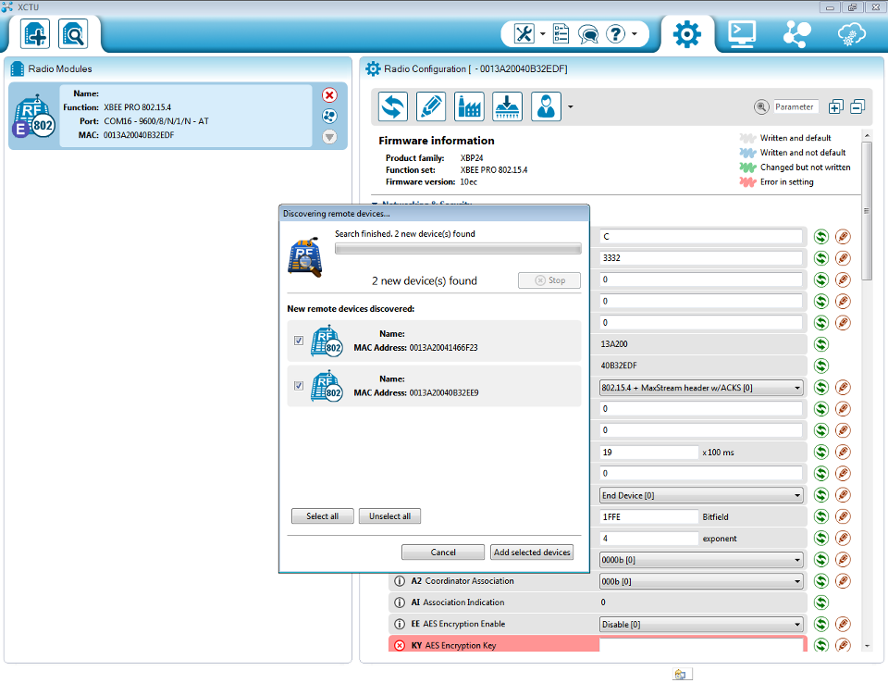This screenshot has height=683, width=888.
Task: Expand all sections plus icon
Action: click(x=836, y=106)
